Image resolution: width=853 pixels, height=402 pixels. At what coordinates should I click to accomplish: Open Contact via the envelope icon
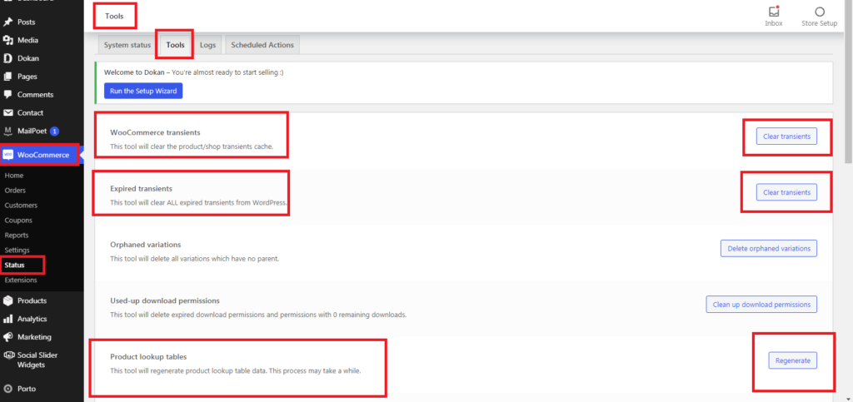point(8,113)
